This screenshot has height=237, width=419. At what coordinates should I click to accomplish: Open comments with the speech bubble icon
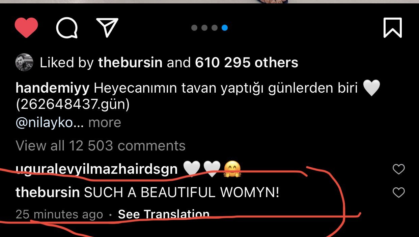pyautogui.click(x=67, y=28)
